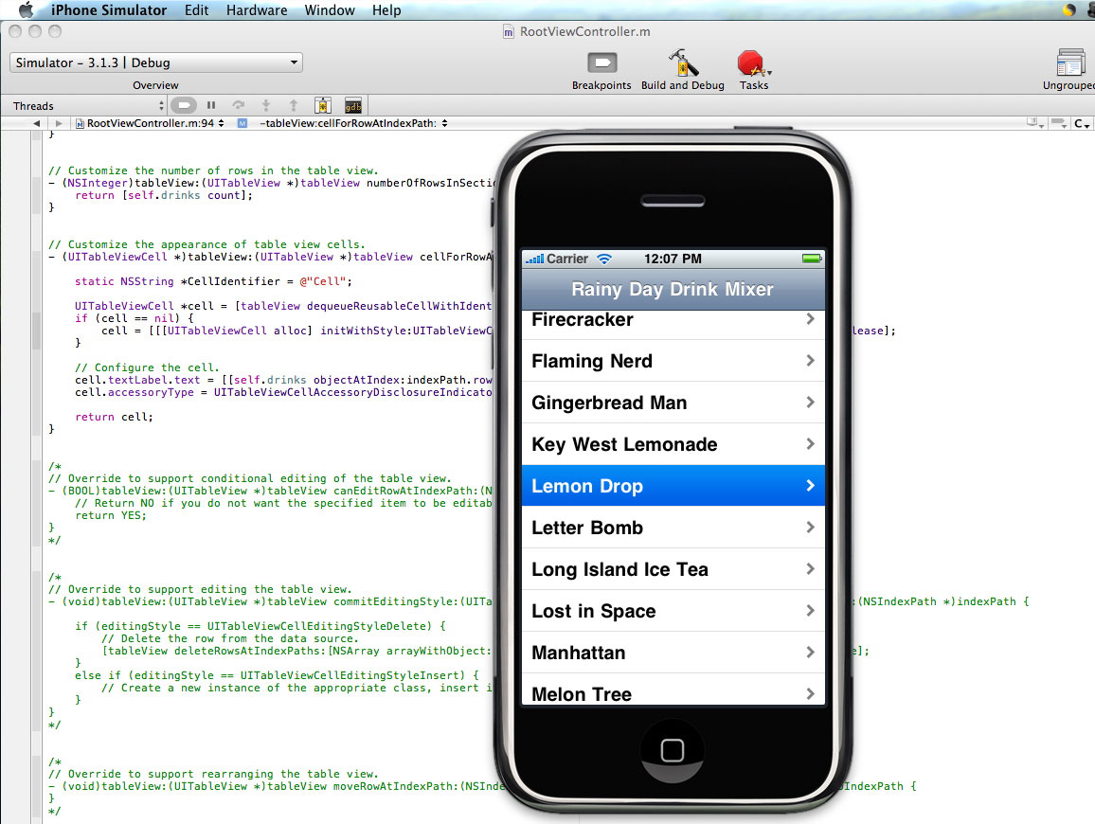Click the forward history arrow in navigation bar
The width and height of the screenshot is (1095, 824).
point(59,123)
